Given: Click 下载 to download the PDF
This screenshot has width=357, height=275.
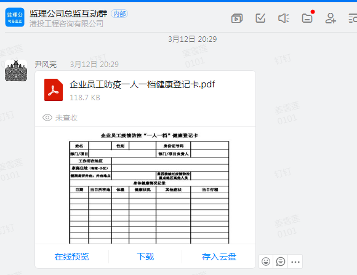Looking at the screenshot, I should tap(145, 257).
